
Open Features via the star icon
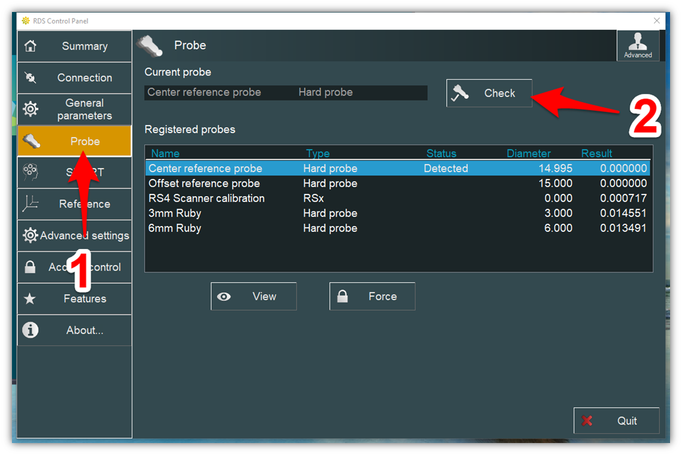pos(31,299)
